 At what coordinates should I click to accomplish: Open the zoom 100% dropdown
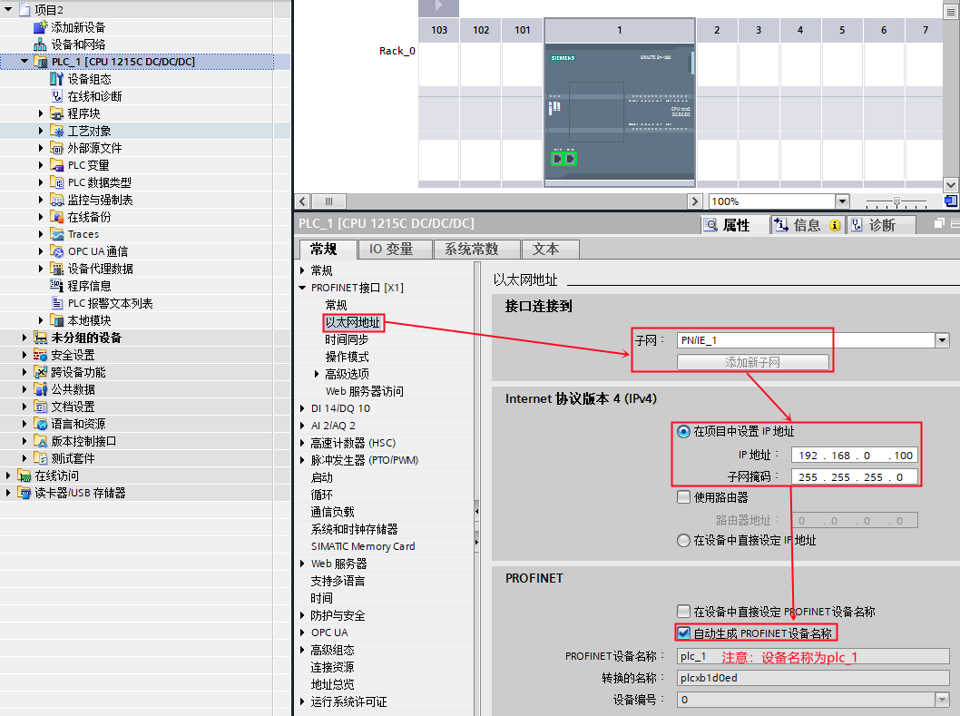(842, 201)
